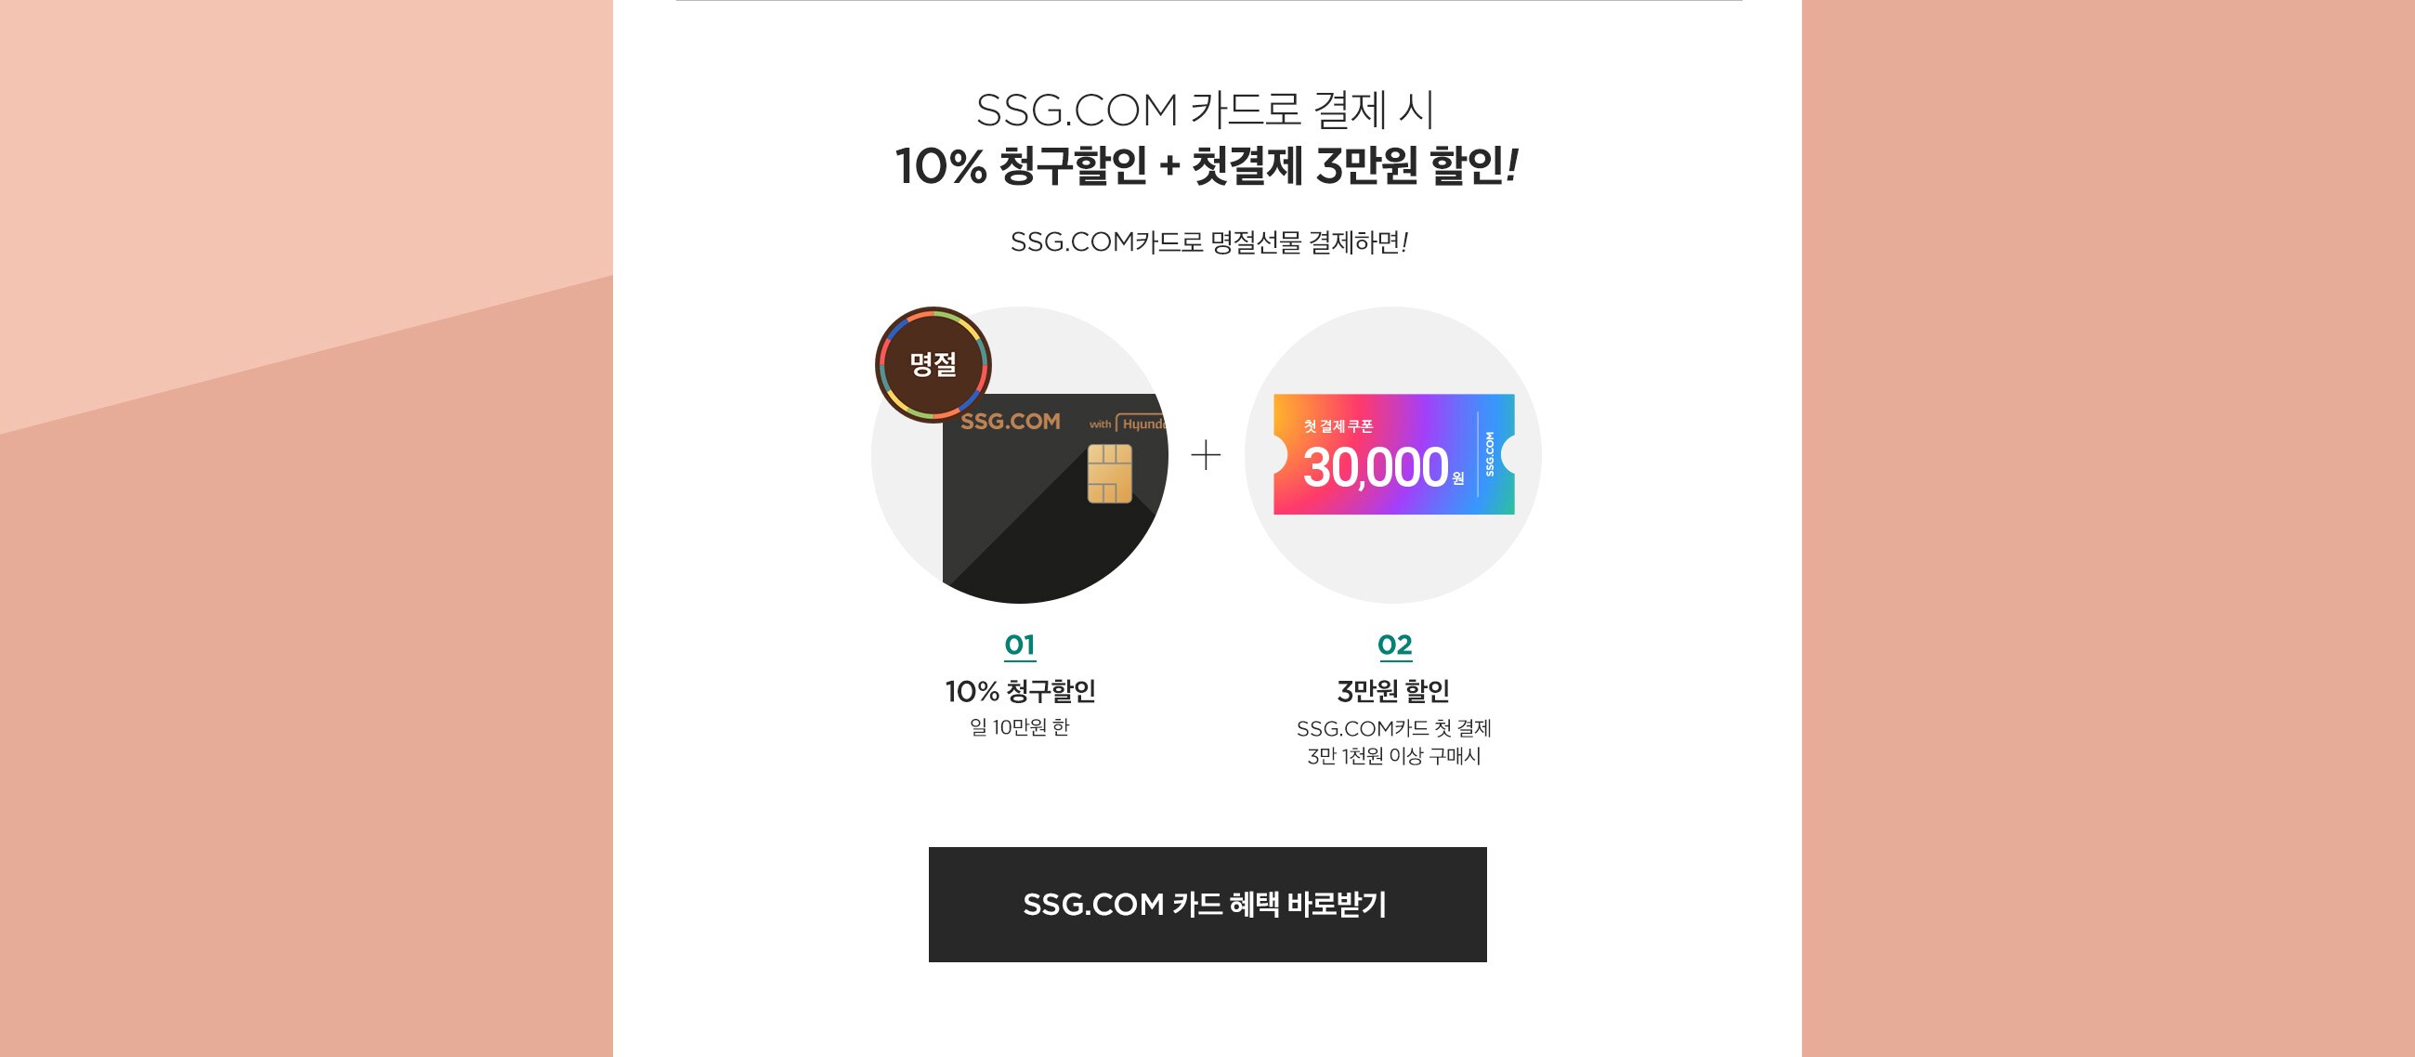Select the black SSG.COM card image
This screenshot has height=1057, width=2415.
(1054, 498)
